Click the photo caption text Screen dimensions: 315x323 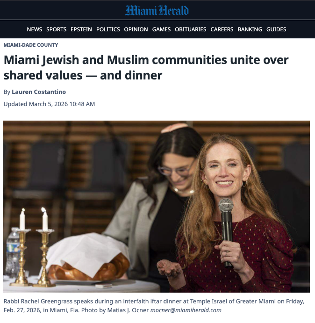[154, 306]
